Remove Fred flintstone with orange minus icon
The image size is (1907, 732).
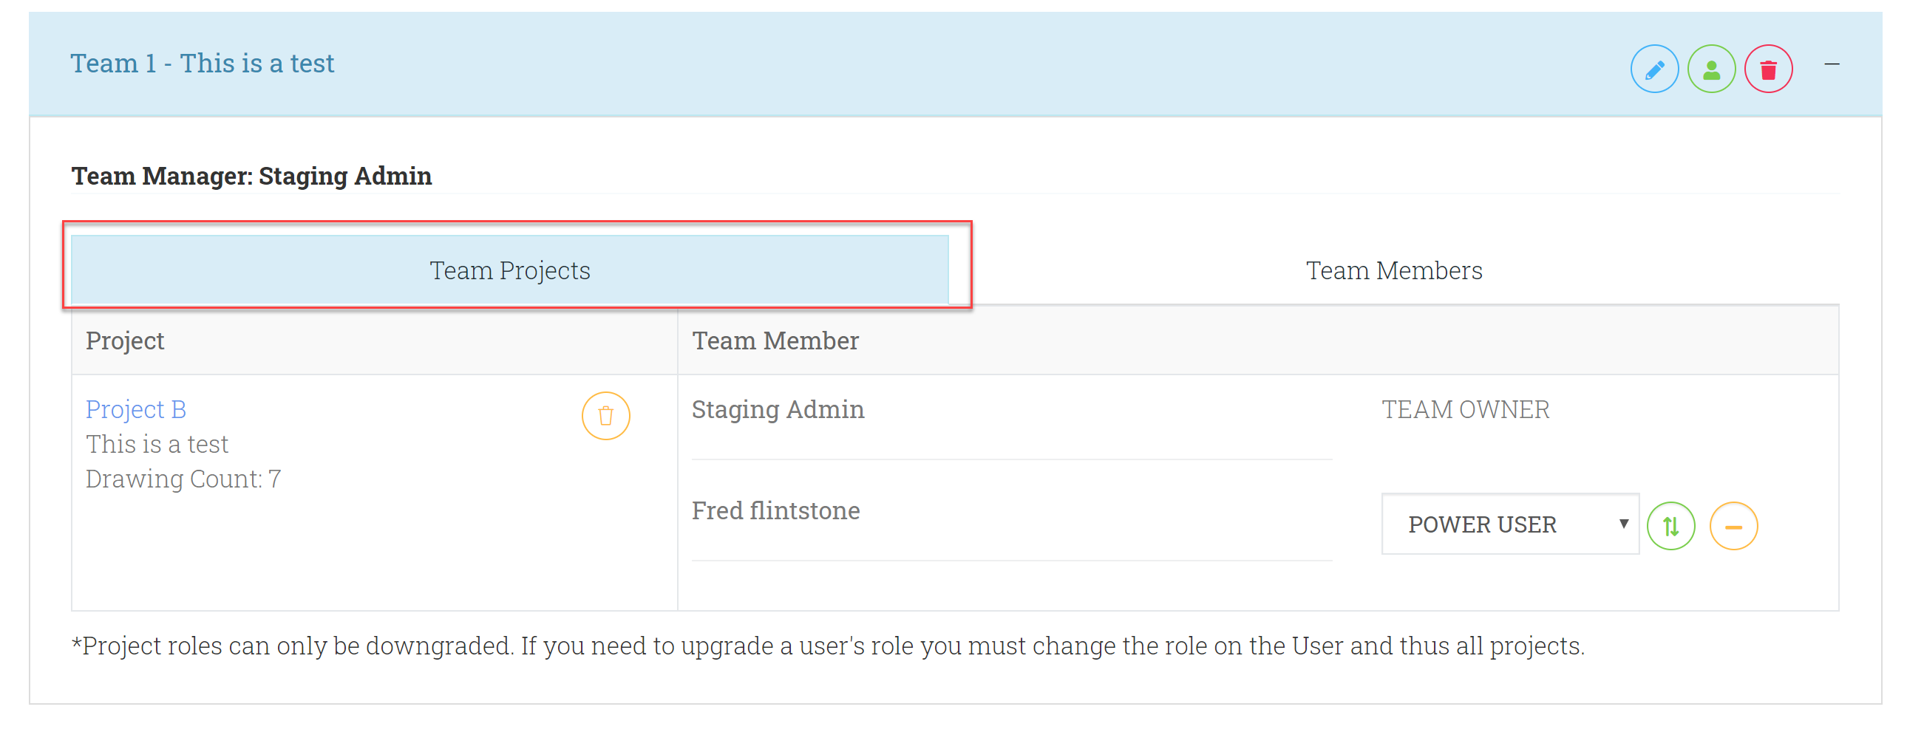point(1733,526)
